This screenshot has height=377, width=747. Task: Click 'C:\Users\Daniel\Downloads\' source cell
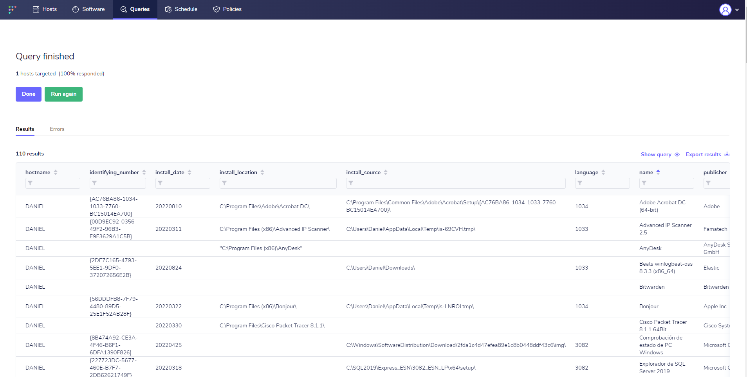coord(381,268)
